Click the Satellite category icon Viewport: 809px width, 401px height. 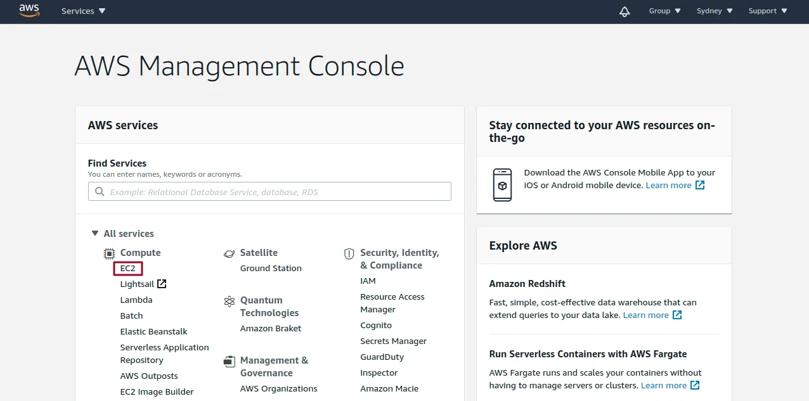[x=229, y=253]
